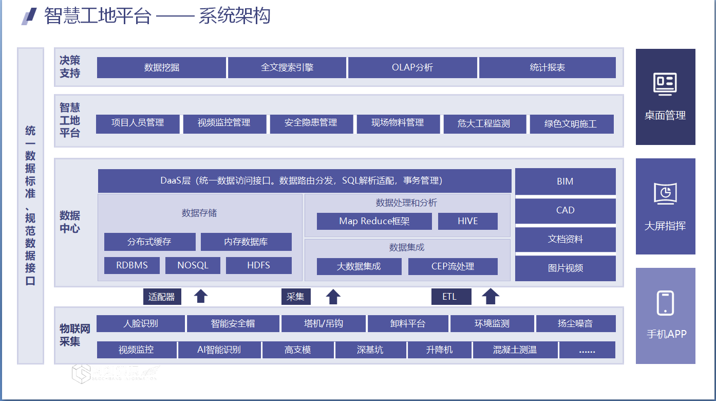Viewport: 716px width, 401px height.
Task: Click the slash logo beside the title
Action: pos(27,17)
